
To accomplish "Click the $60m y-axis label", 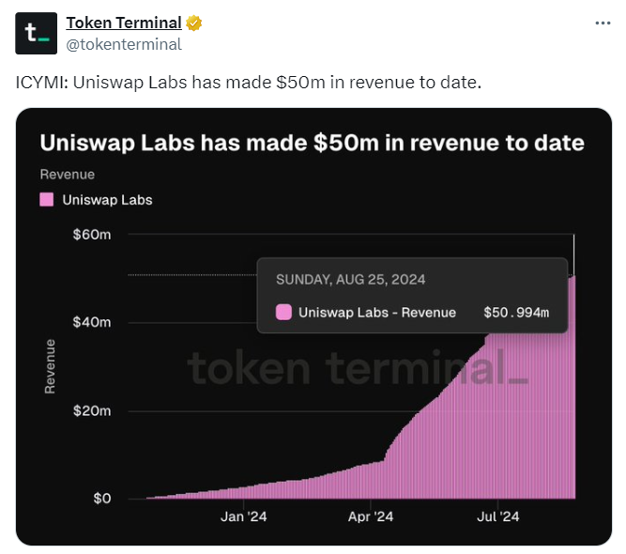I will 92,234.
